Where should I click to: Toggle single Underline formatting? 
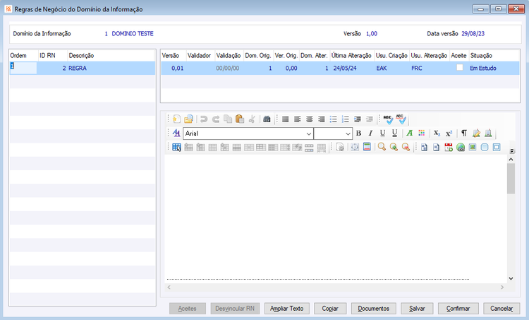[x=382, y=133]
